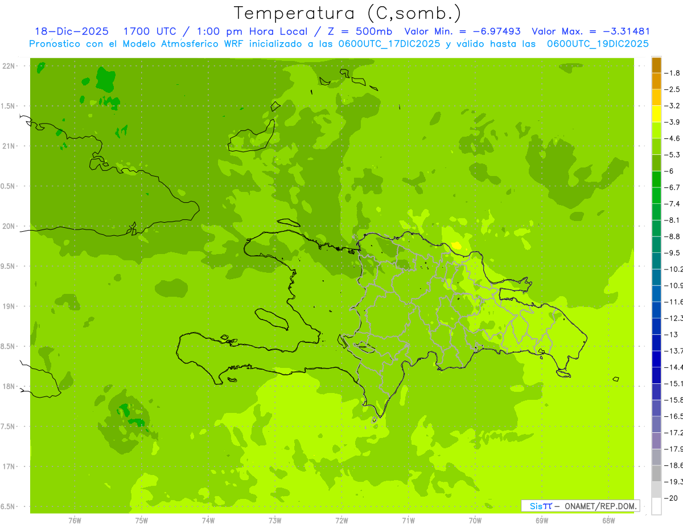The image size is (683, 528).
Task: Click the '22N' latitude label
Action: tap(9, 66)
